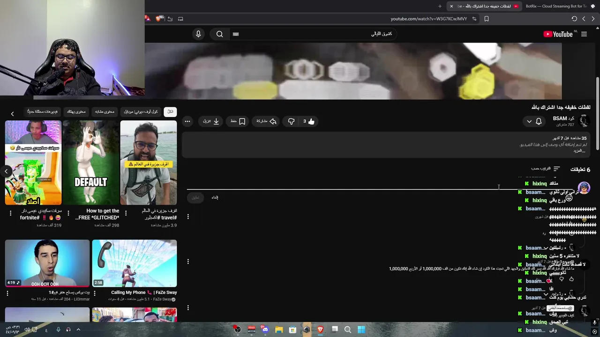
Task: Open menu for Calling My Phone video
Action: click(95, 293)
